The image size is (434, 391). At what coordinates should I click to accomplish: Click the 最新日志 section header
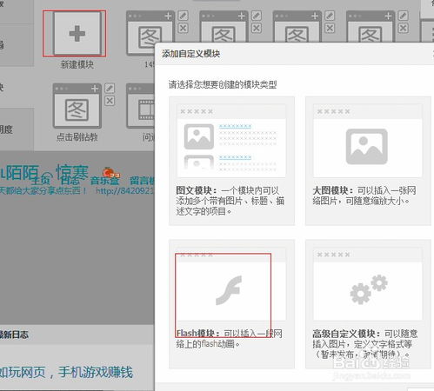[14, 335]
